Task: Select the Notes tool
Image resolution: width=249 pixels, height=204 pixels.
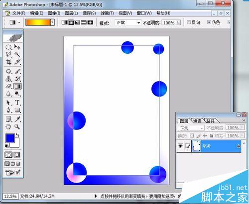Action: (x=8, y=119)
